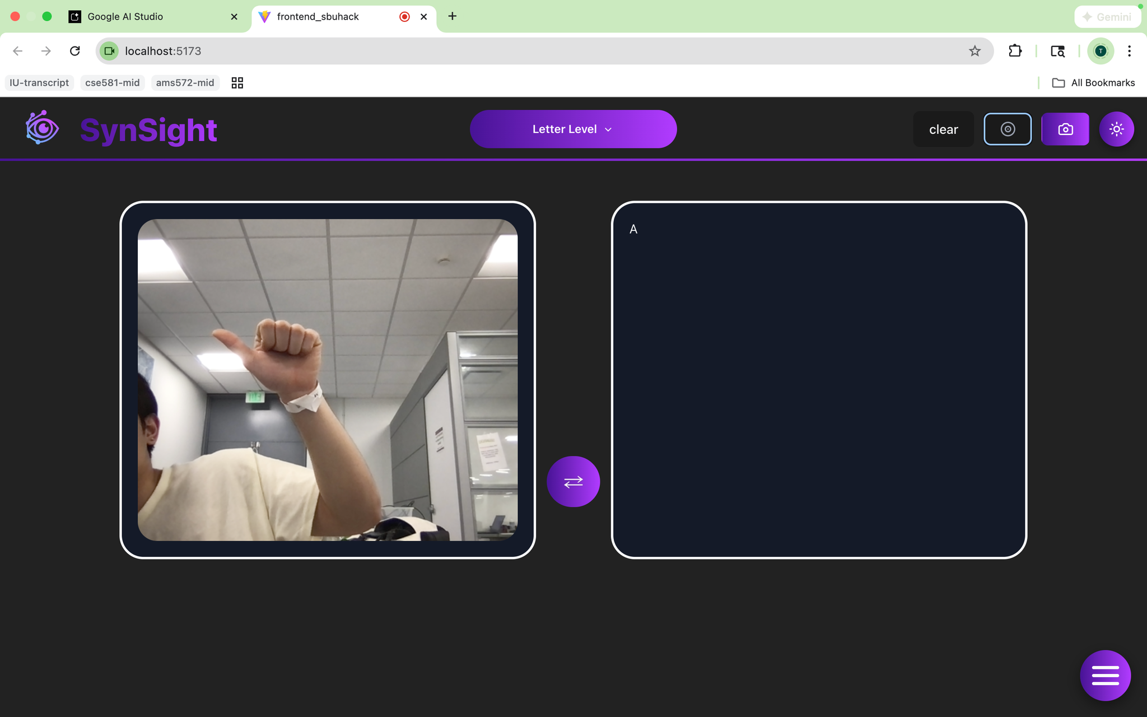The width and height of the screenshot is (1147, 717).
Task: Open the Letter Level dropdown
Action: coord(573,129)
